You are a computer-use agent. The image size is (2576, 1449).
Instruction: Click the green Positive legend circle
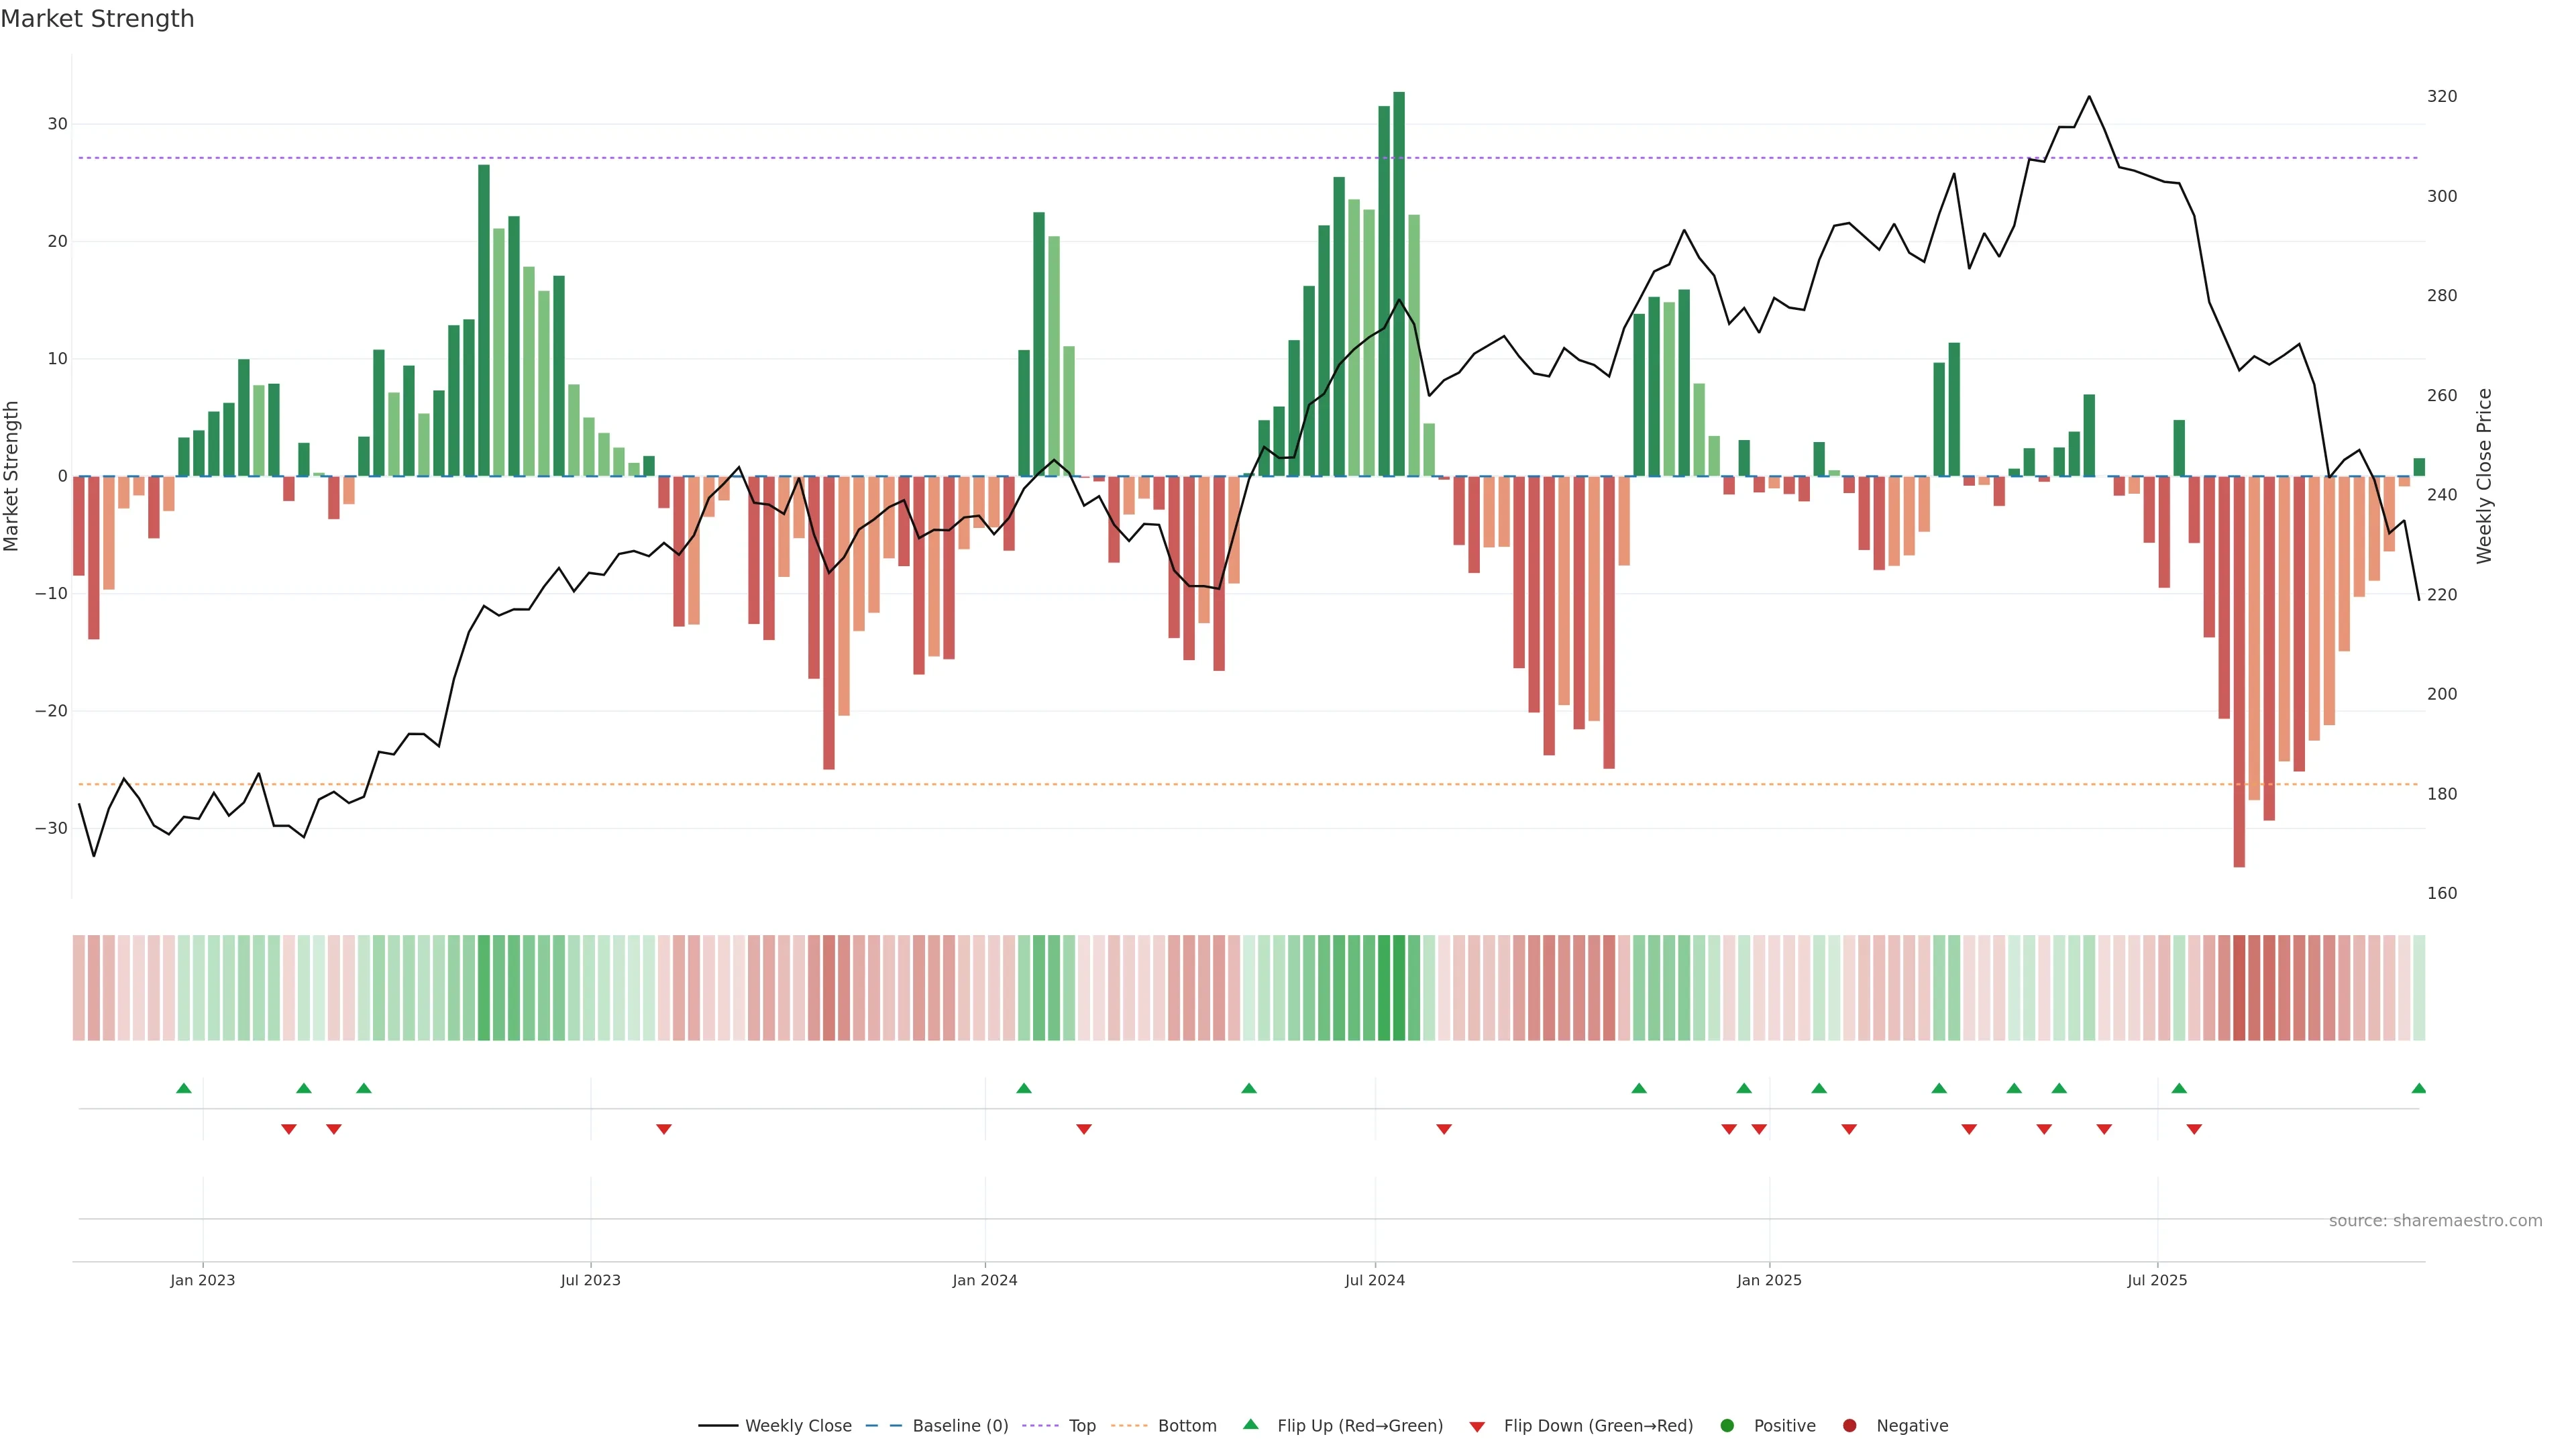click(1727, 1426)
